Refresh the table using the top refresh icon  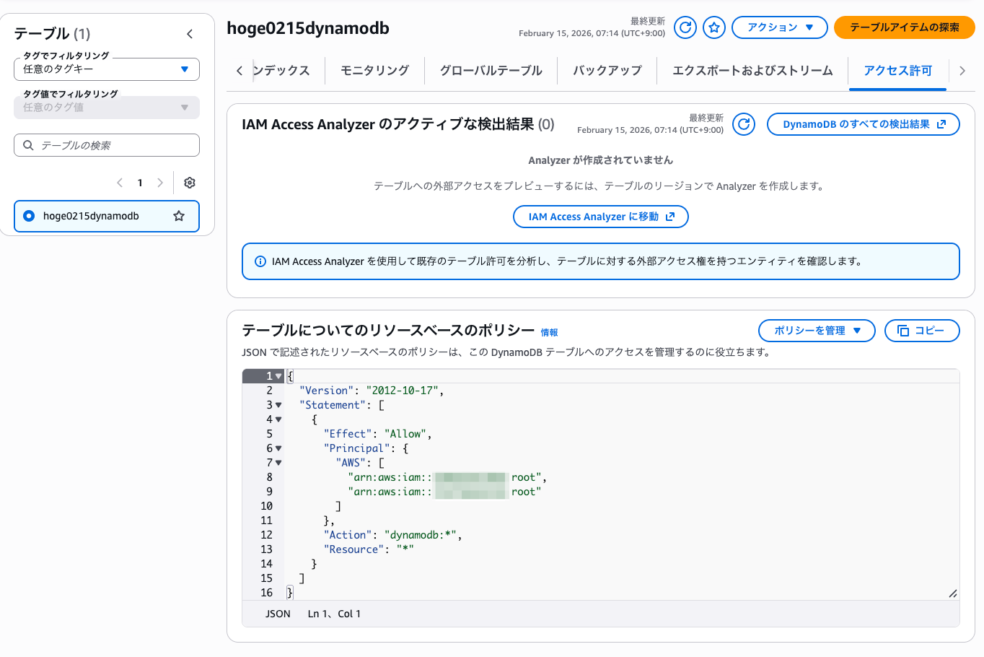(685, 27)
